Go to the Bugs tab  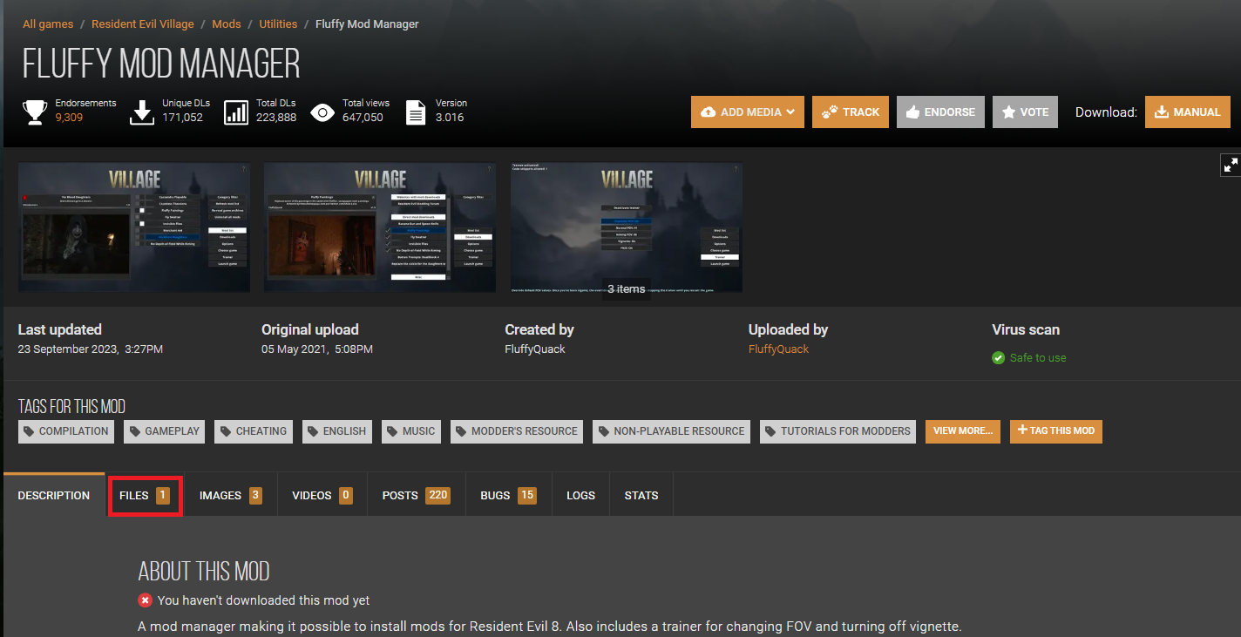507,496
